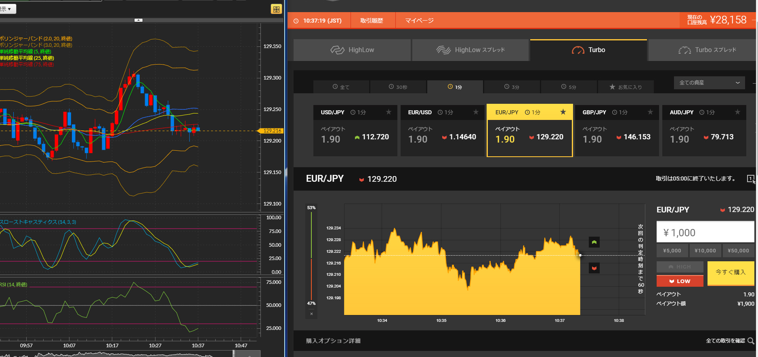Click the chart overview scrollbar handle
758x357 pixels.
[x=234, y=354]
